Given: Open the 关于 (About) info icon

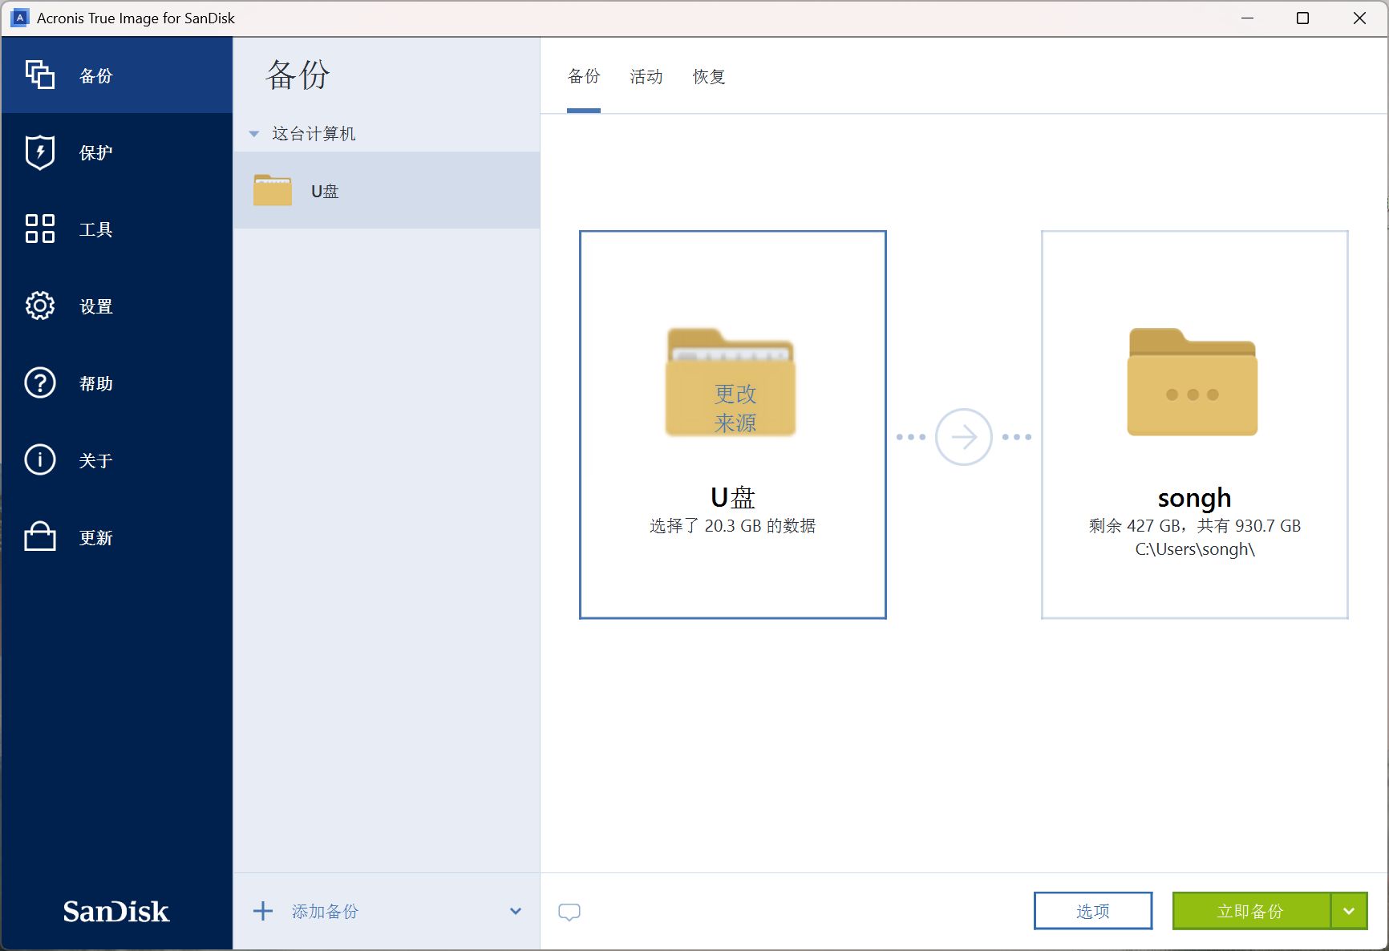Looking at the screenshot, I should [x=40, y=459].
